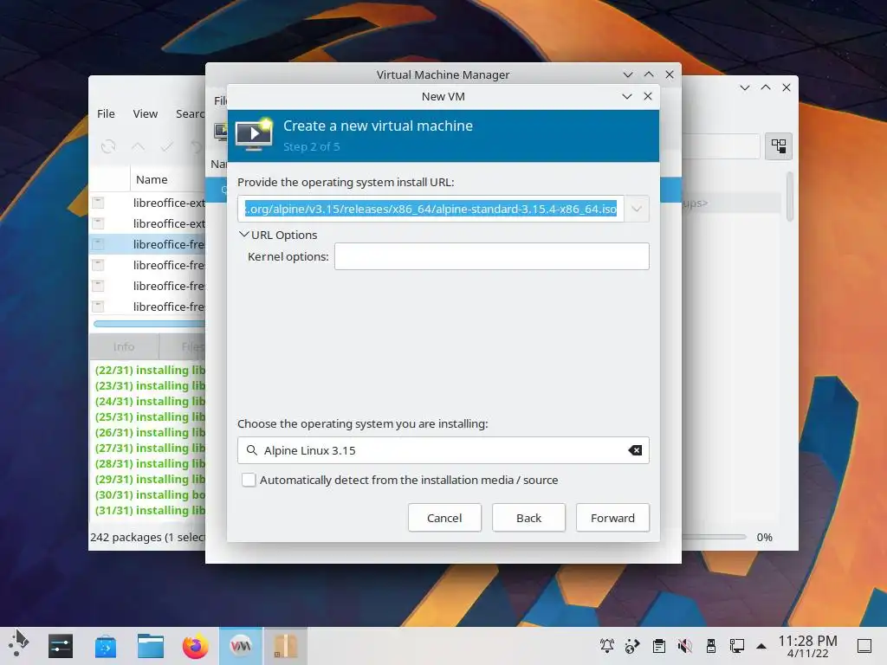This screenshot has height=665, width=887.
Task: Launch Firefox from the taskbar
Action: pos(196,646)
